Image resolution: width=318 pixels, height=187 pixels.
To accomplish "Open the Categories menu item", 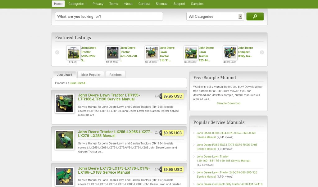I will tap(76, 4).
